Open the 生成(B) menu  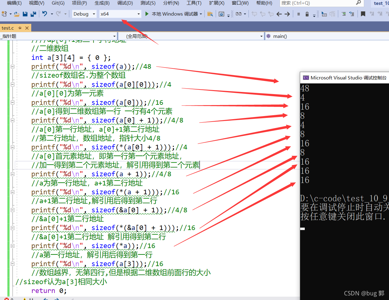[x=102, y=3]
